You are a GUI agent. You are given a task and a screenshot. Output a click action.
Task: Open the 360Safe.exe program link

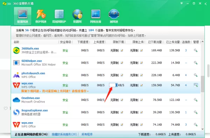click(30, 48)
